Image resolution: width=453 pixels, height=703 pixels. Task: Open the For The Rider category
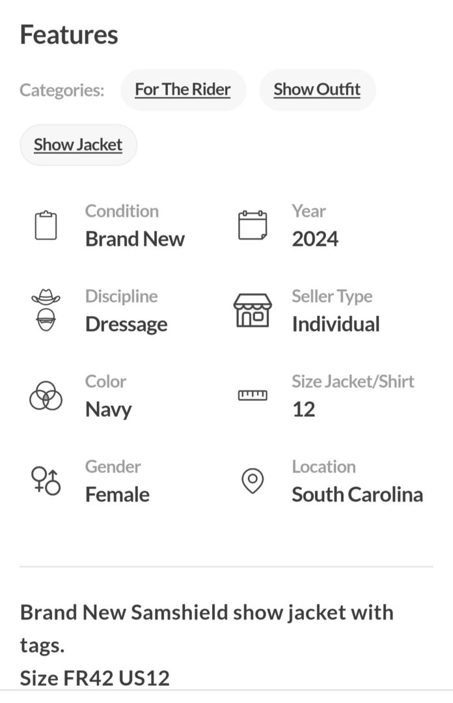point(183,90)
